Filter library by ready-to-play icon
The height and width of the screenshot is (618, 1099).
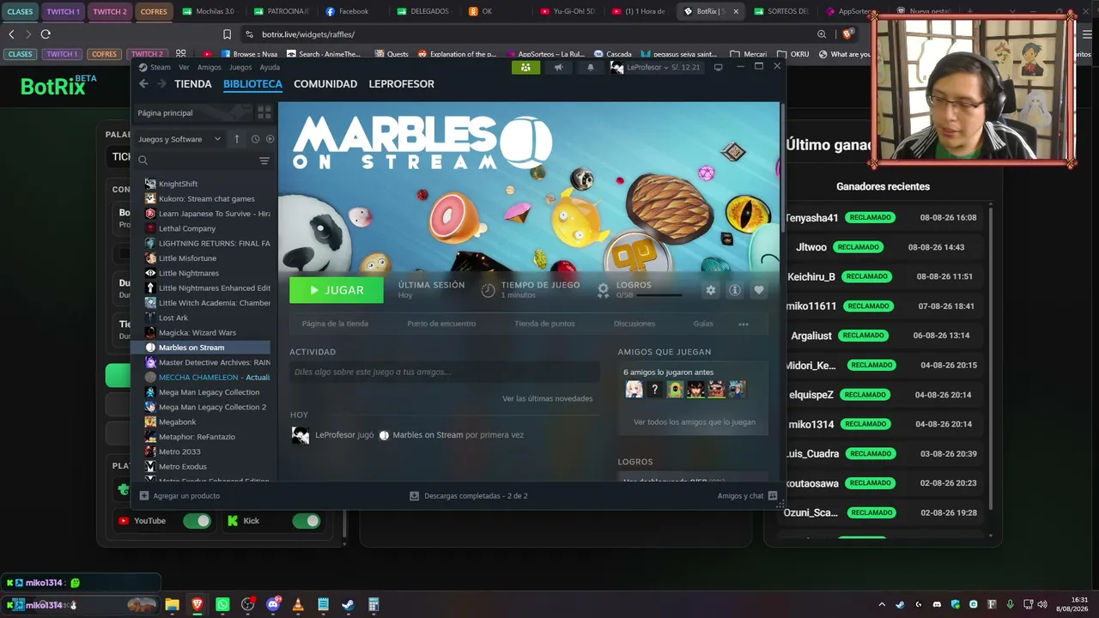(x=270, y=139)
